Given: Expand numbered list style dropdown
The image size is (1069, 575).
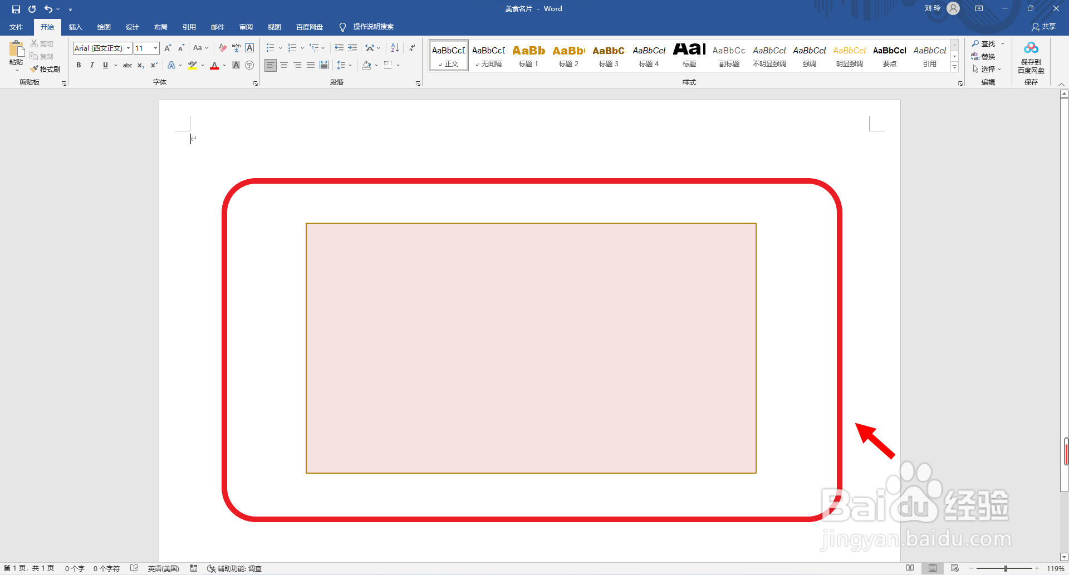Looking at the screenshot, I should tap(302, 48).
